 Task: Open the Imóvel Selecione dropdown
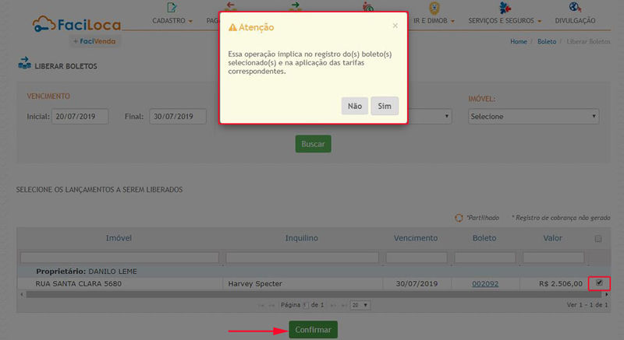click(x=533, y=117)
